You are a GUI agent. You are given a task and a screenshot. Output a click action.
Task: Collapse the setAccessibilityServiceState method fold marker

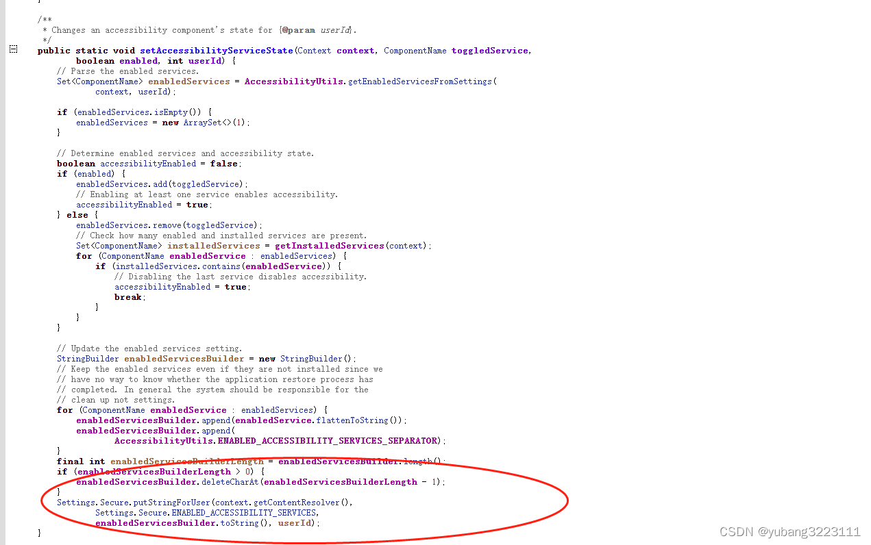13,49
